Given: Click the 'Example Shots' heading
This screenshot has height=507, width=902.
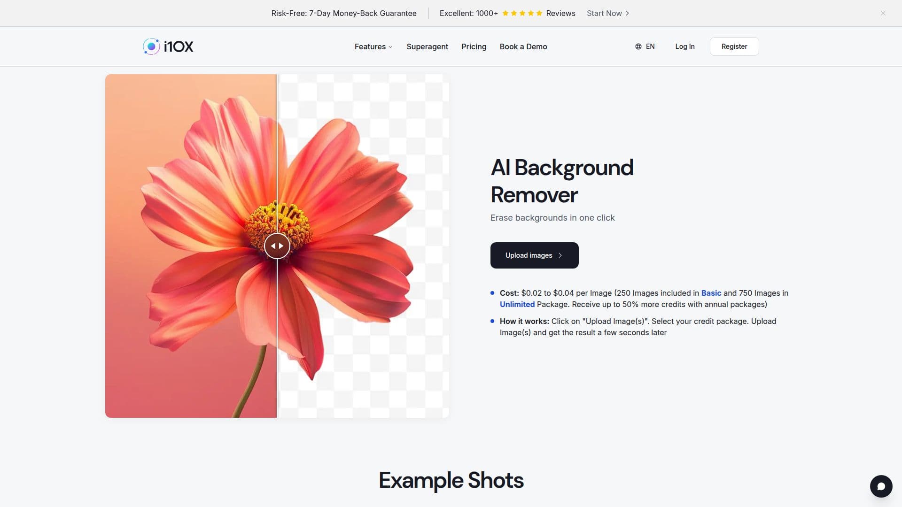Looking at the screenshot, I should 451,480.
